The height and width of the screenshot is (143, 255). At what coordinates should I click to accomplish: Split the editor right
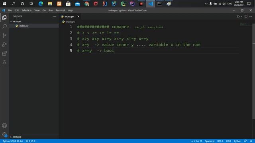pos(246,16)
